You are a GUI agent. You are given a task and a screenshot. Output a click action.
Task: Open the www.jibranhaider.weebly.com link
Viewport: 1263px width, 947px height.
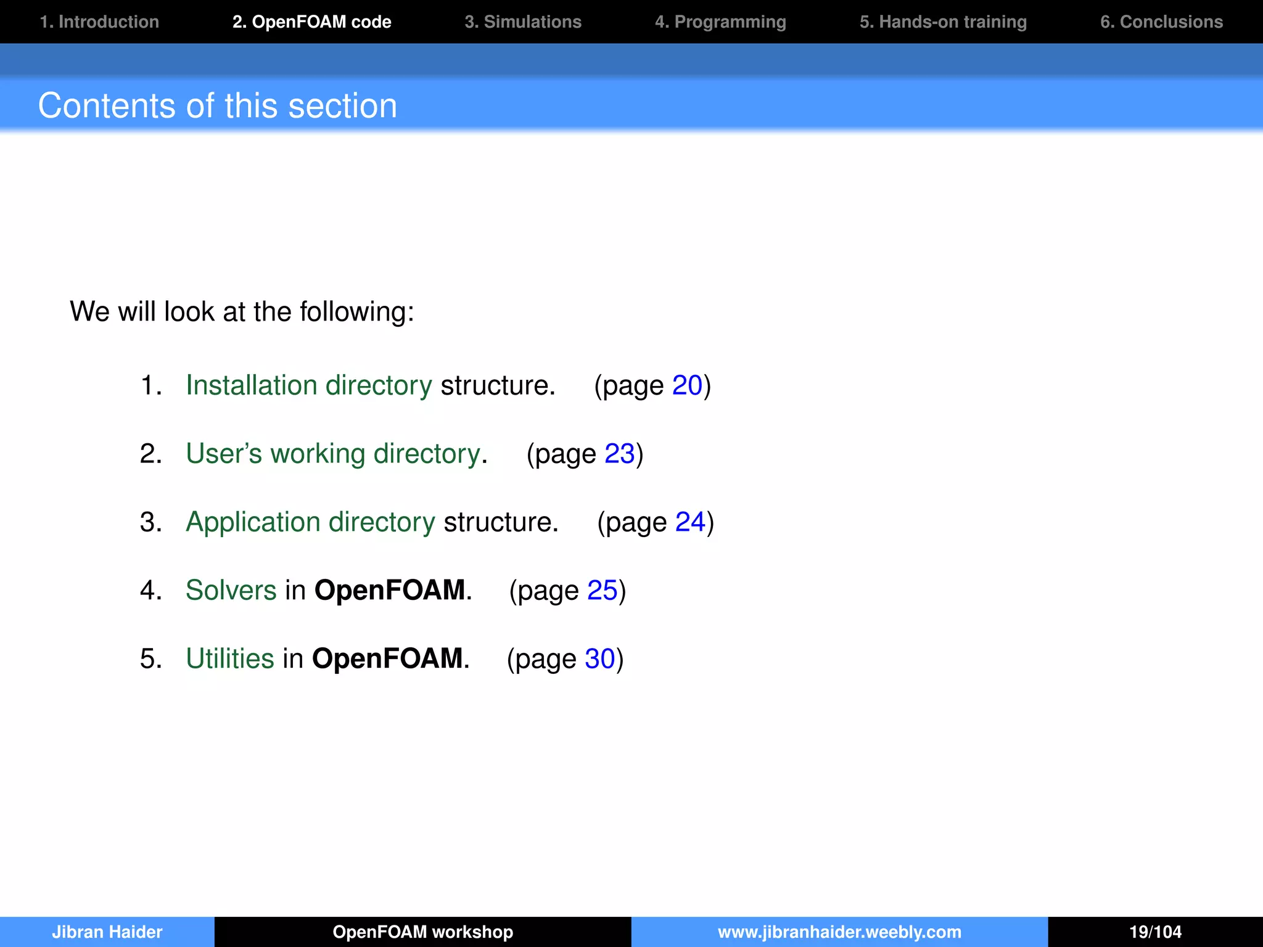pyautogui.click(x=839, y=932)
